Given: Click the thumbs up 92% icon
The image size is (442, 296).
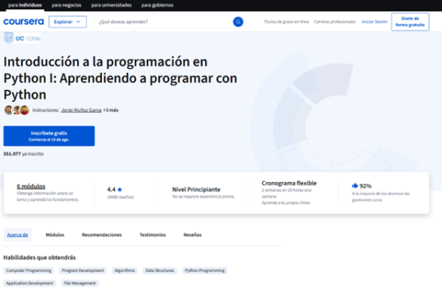Looking at the screenshot, I should pyautogui.click(x=355, y=186).
